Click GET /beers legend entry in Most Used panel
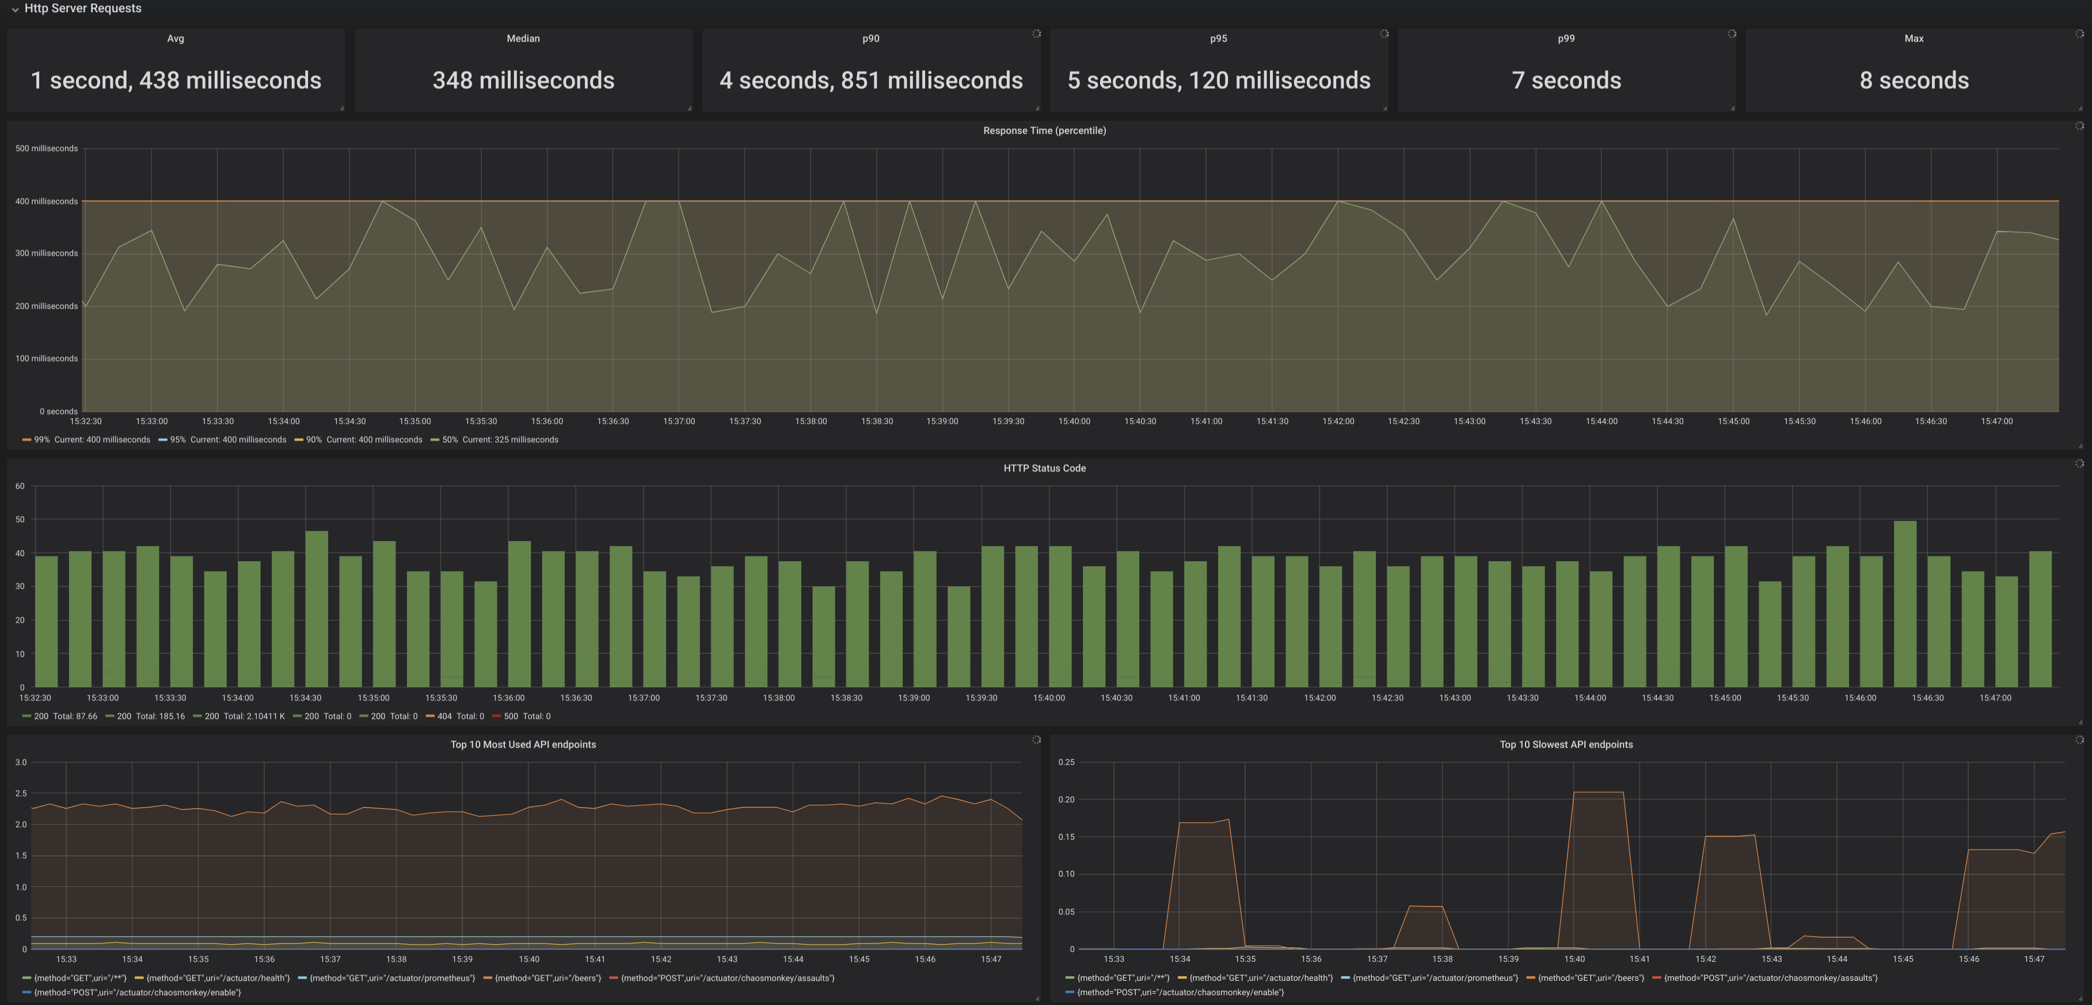2092x1005 pixels. tap(547, 978)
